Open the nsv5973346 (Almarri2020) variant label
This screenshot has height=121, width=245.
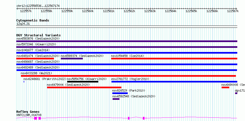36,44
